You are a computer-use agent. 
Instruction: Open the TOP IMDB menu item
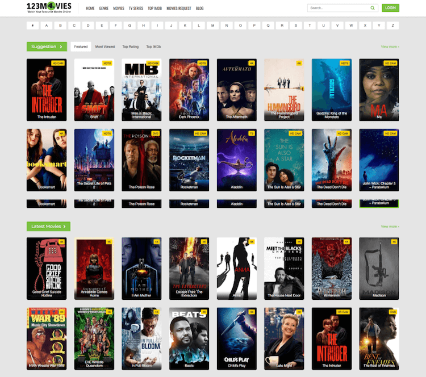point(155,9)
